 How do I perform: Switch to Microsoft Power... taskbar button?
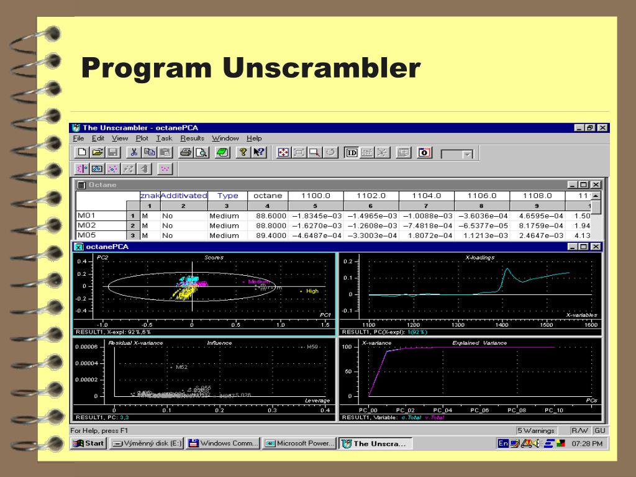coord(299,443)
